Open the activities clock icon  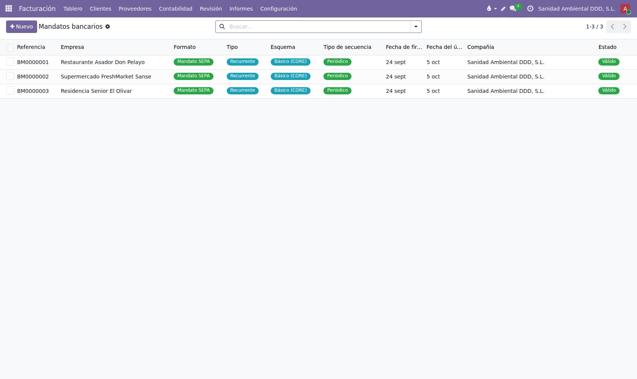pos(530,8)
